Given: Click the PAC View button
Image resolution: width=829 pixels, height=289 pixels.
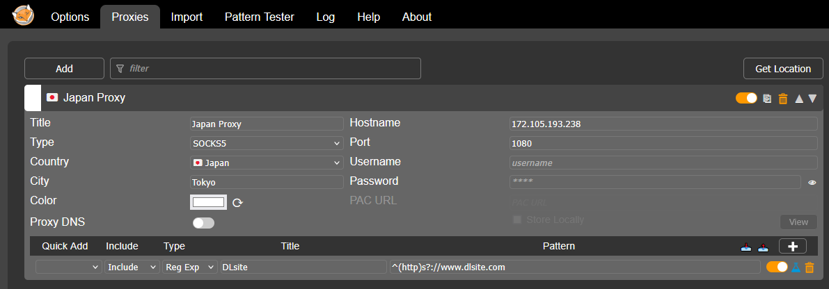Looking at the screenshot, I should [798, 222].
